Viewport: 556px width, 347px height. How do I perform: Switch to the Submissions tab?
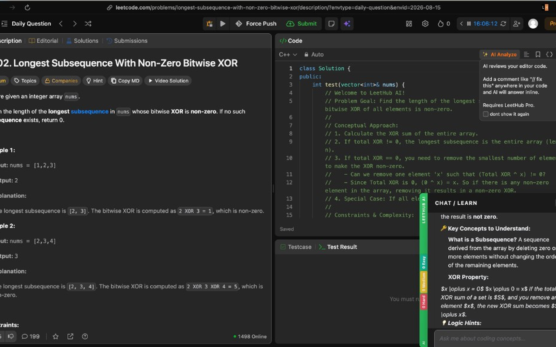(x=127, y=41)
